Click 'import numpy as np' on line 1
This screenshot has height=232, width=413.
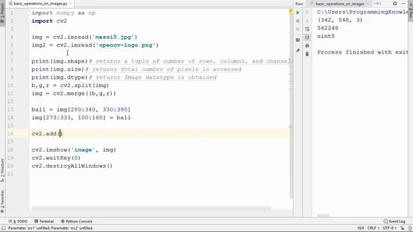pyautogui.click(x=63, y=13)
